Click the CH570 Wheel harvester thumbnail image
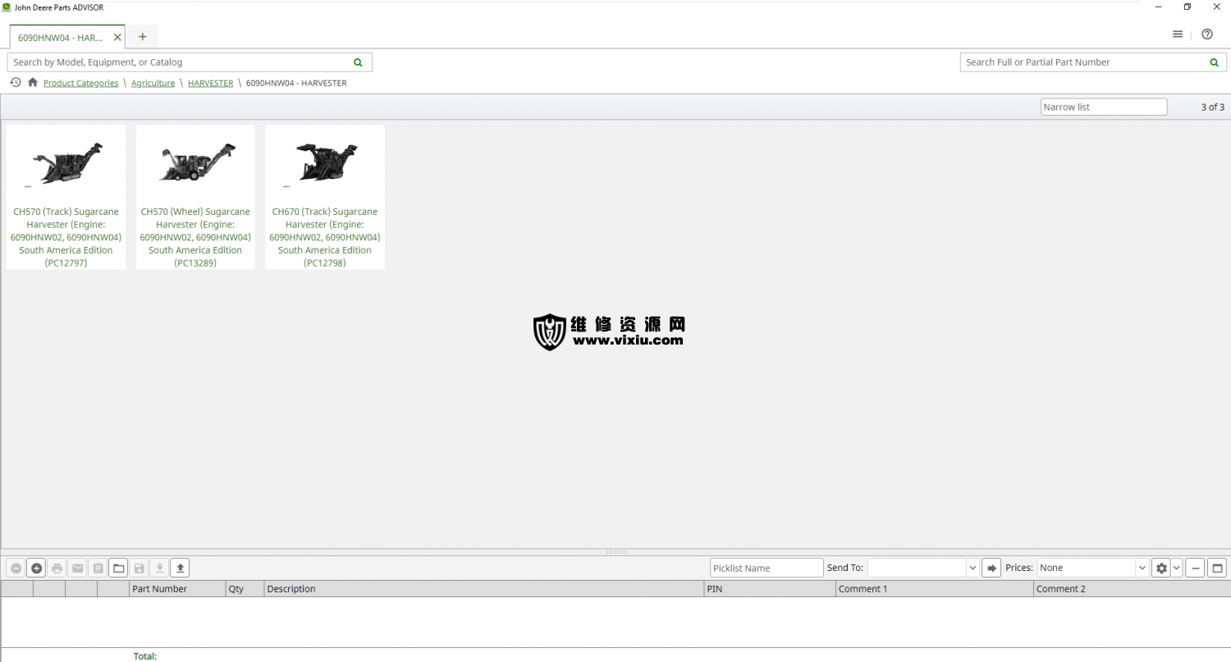 tap(195, 162)
